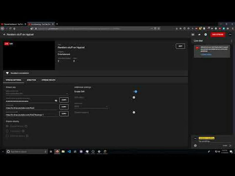
Task: Minimize the live chat panel with dash icon
Action: coord(230,34)
